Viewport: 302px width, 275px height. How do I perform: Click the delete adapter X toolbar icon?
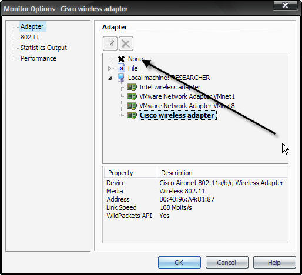[x=126, y=43]
